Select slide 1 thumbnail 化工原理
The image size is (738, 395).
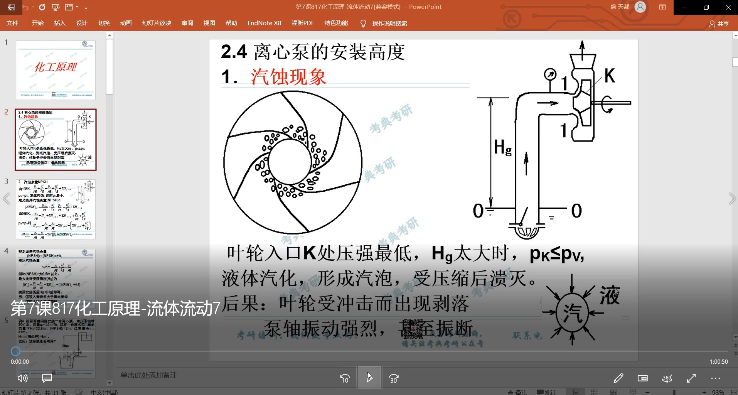56,70
